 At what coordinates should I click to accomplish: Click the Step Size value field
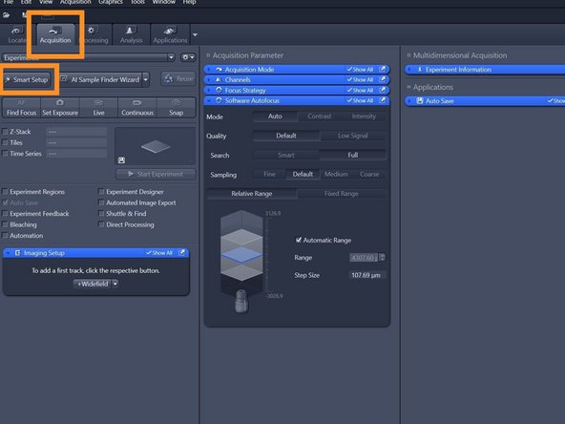click(x=366, y=275)
